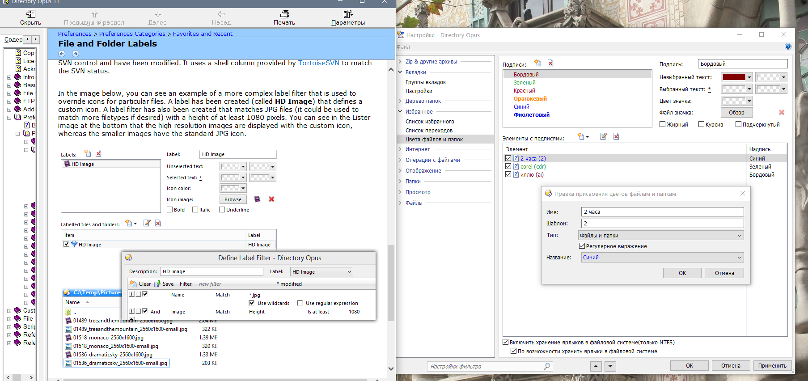
Task: Open the Preferences Categories breadcrumb link
Action: point(132,34)
